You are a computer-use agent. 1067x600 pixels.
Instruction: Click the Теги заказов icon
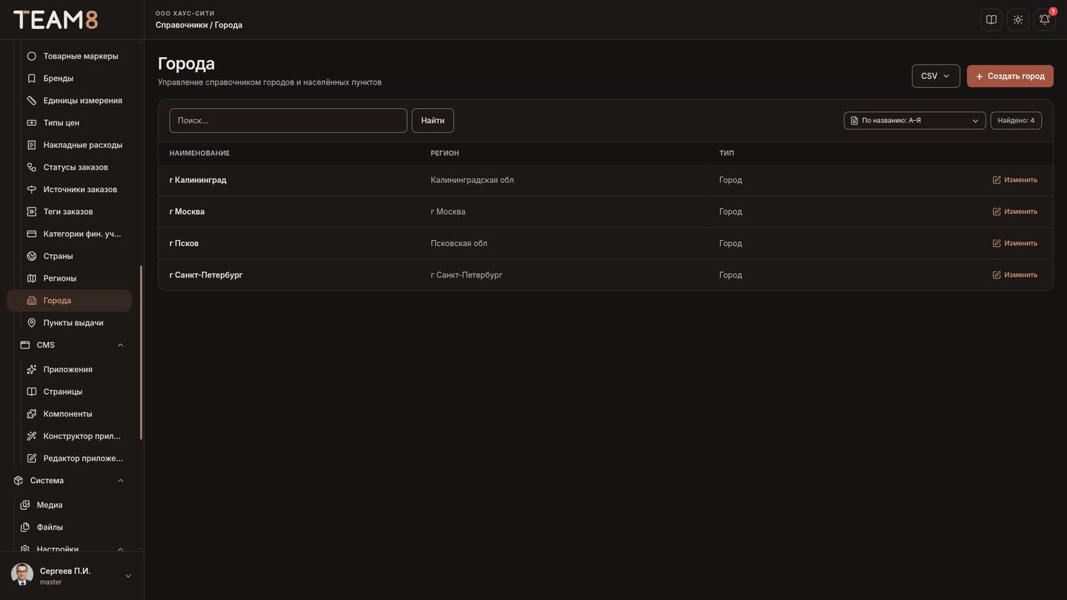[x=32, y=212]
